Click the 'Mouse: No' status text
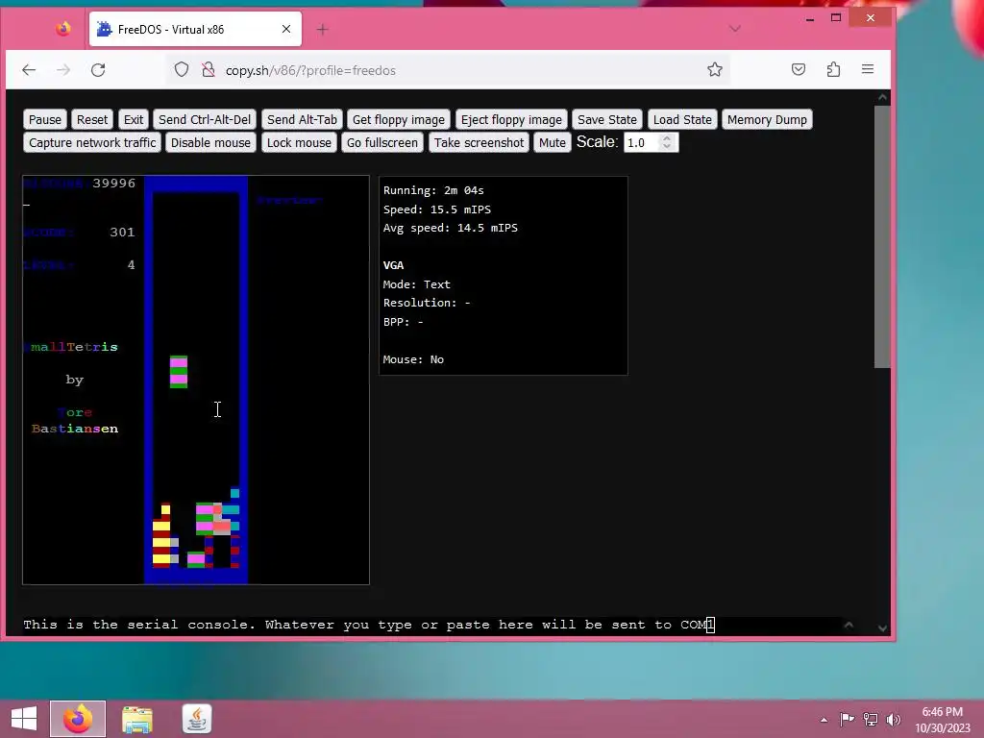The width and height of the screenshot is (984, 738). [x=413, y=359]
